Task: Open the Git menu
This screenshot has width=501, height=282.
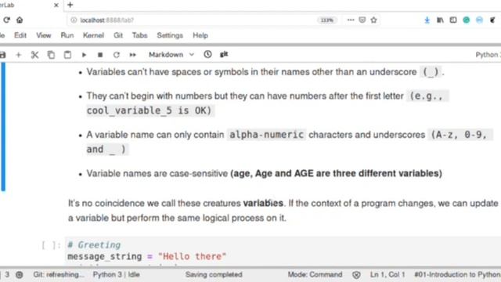Action: point(118,35)
